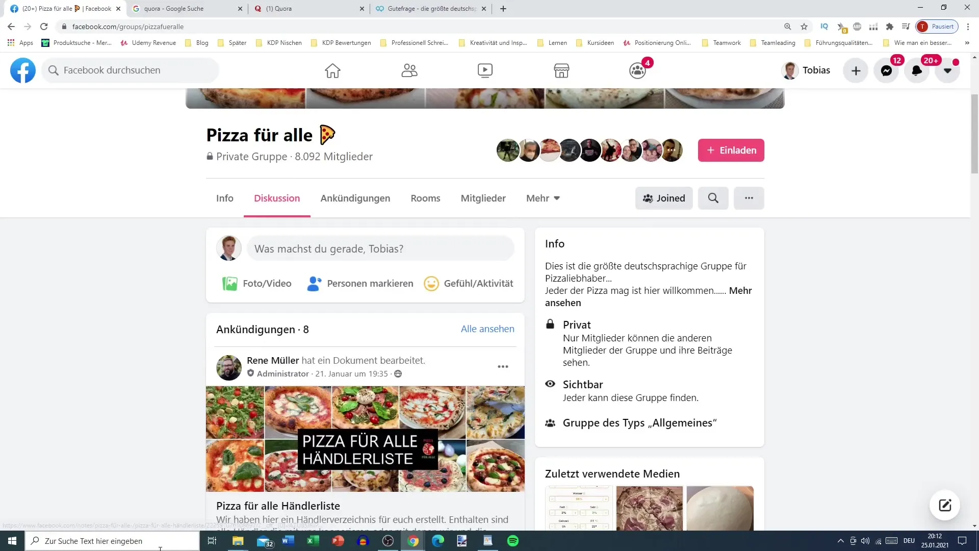Open Rene Müller's profile name link

pos(273,360)
